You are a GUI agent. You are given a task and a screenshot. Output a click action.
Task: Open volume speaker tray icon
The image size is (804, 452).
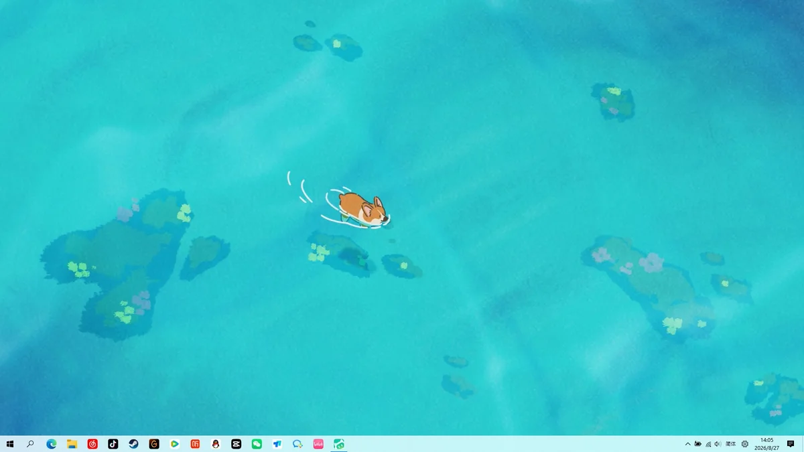pyautogui.click(x=718, y=444)
